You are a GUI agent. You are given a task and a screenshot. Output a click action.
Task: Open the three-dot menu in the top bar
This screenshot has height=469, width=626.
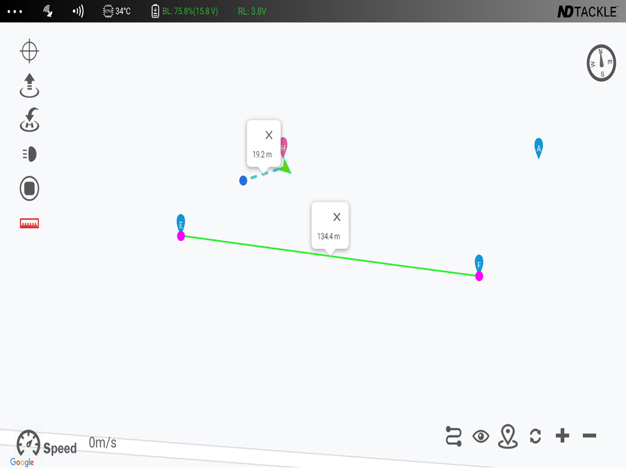click(x=15, y=11)
